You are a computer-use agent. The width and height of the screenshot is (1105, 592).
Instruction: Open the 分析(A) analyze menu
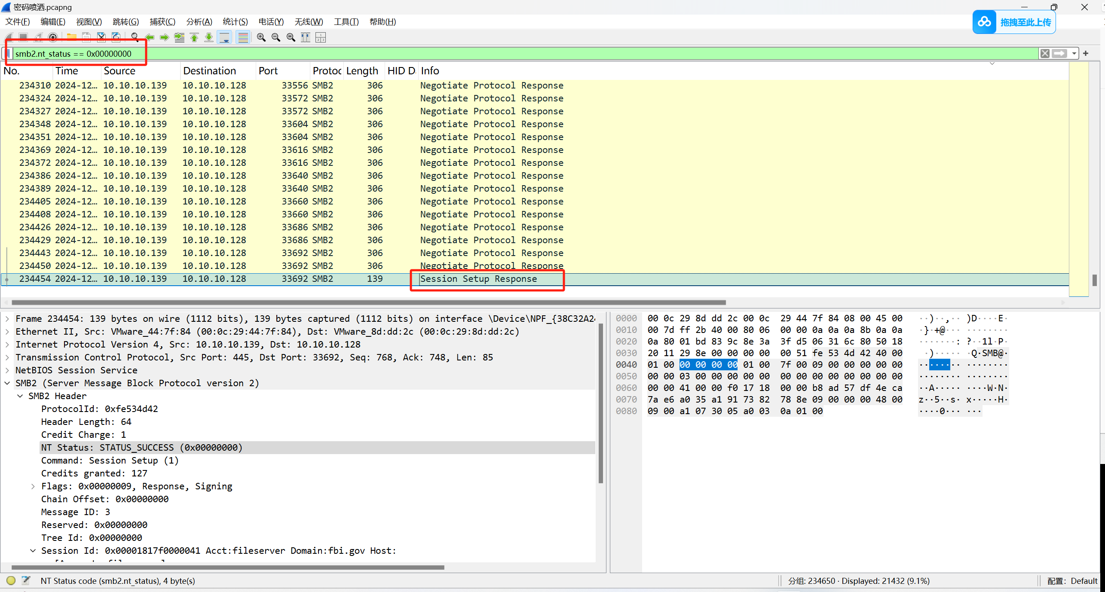point(199,22)
